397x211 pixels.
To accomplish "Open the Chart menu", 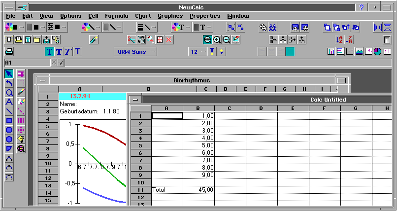I will pos(143,16).
